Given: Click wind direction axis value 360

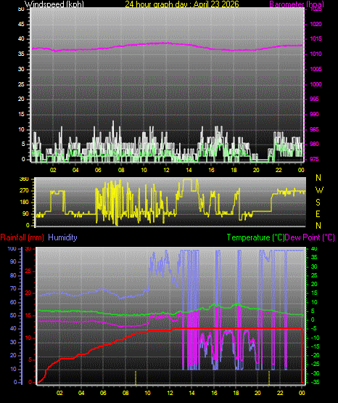Looking at the screenshot, I should [24, 179].
